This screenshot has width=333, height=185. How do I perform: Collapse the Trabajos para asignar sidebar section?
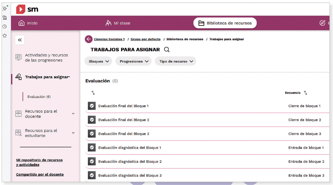coord(69,77)
